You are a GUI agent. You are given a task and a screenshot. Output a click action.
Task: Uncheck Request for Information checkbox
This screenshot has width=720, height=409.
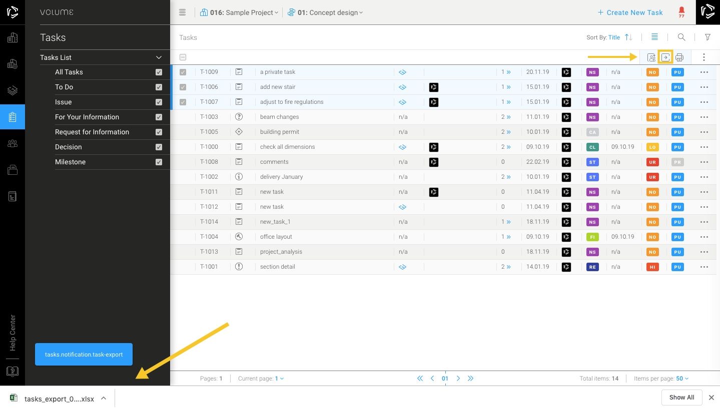tap(159, 132)
